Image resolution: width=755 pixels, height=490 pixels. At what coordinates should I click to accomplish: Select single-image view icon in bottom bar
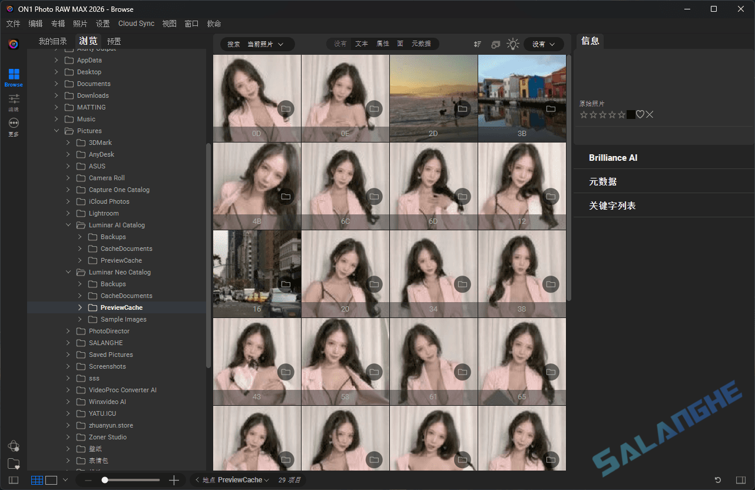(51, 480)
